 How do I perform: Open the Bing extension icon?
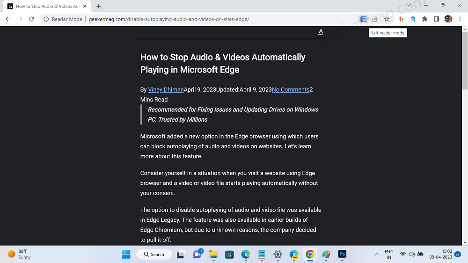(401, 19)
